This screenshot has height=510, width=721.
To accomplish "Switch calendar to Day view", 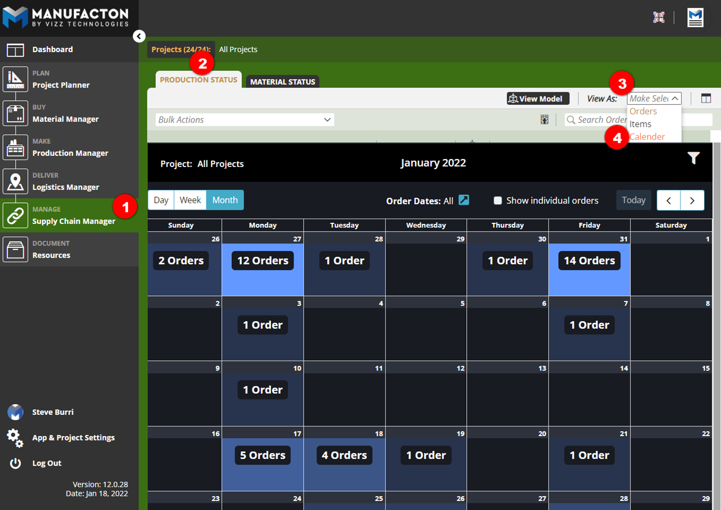I will [161, 200].
